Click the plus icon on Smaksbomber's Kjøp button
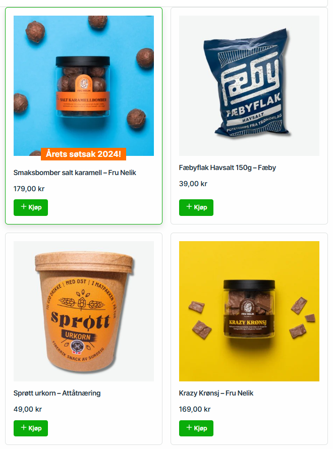The height and width of the screenshot is (449, 333). tap(24, 206)
